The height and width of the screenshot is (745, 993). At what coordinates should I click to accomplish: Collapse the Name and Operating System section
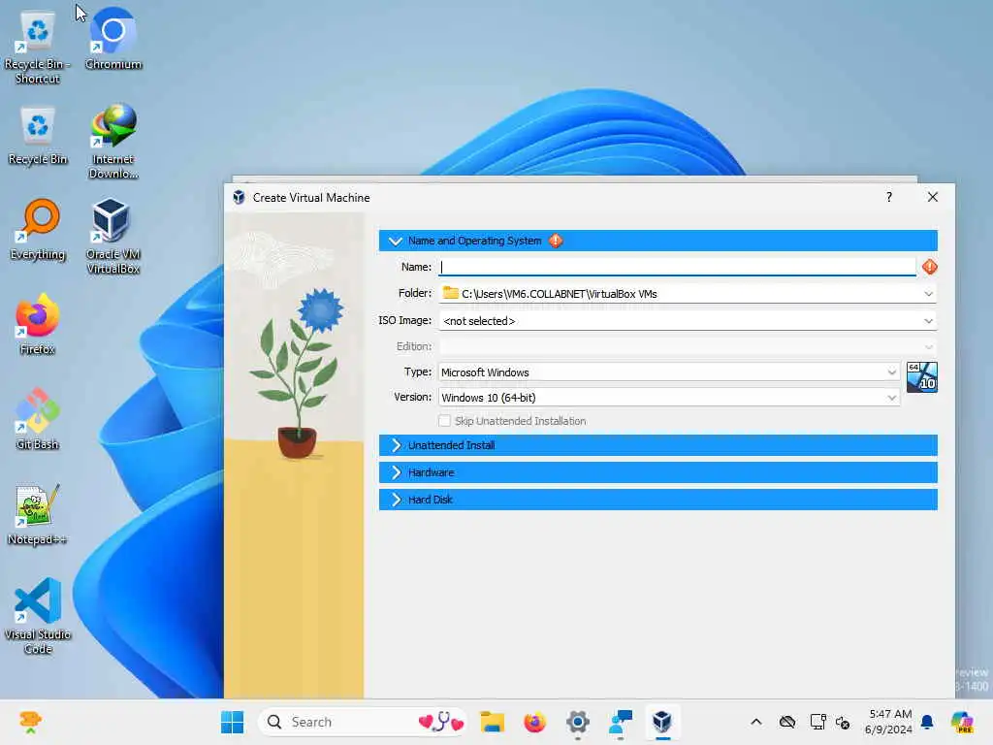(396, 241)
